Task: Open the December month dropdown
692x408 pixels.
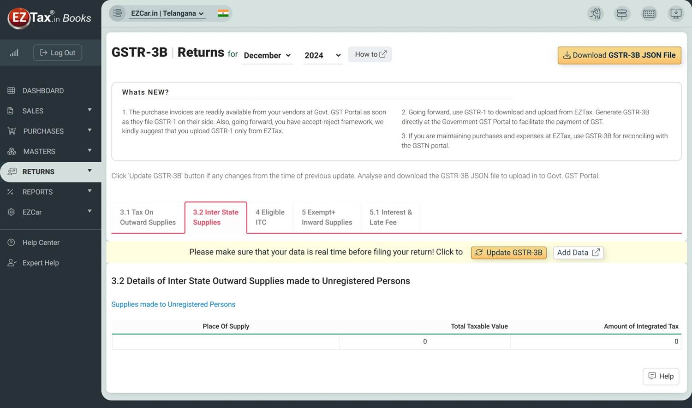Action: coord(267,55)
